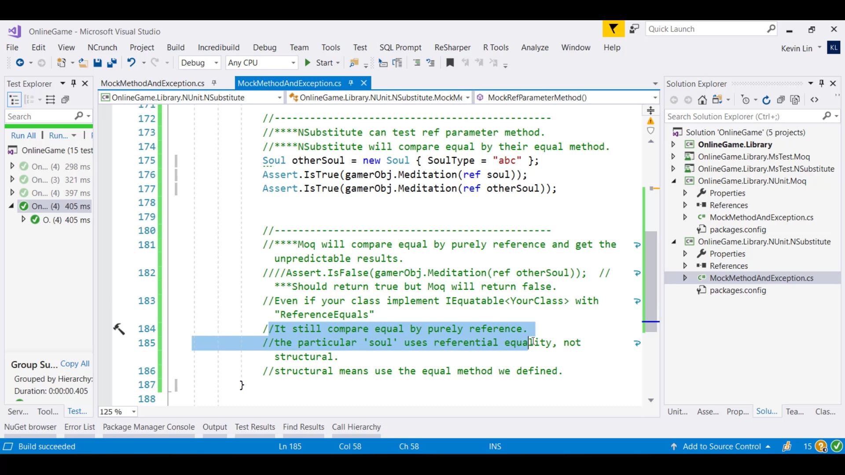Image resolution: width=845 pixels, height=475 pixels.
Task: Click the quick actions screwdriver icon in the editor margin
Action: 119,329
